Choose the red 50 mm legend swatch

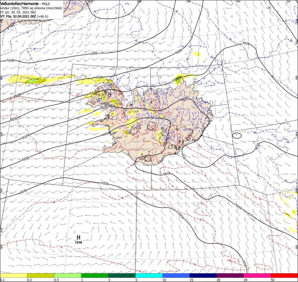[284, 275]
